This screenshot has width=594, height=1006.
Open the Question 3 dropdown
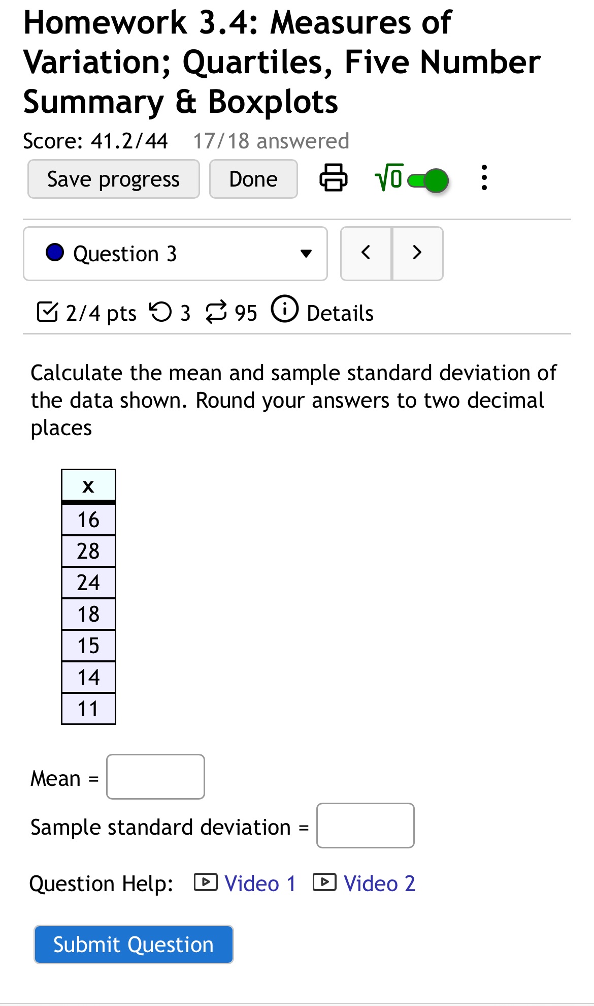tap(307, 253)
